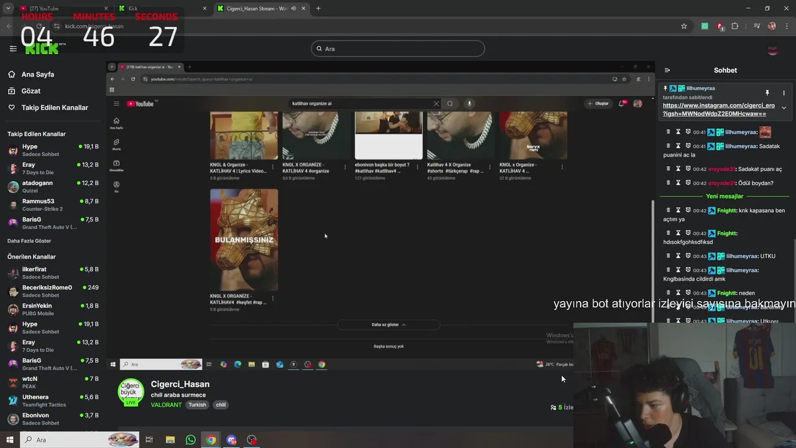This screenshot has width=796, height=448.
Task: Open the Chrome extensions puzzle icon
Action: click(735, 26)
